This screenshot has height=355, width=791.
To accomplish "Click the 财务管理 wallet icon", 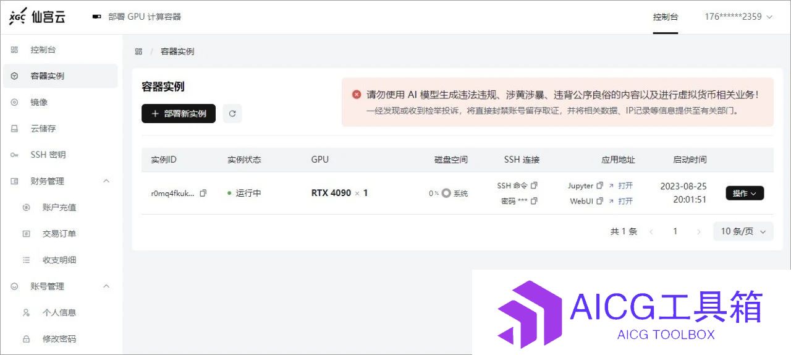I will [x=15, y=181].
